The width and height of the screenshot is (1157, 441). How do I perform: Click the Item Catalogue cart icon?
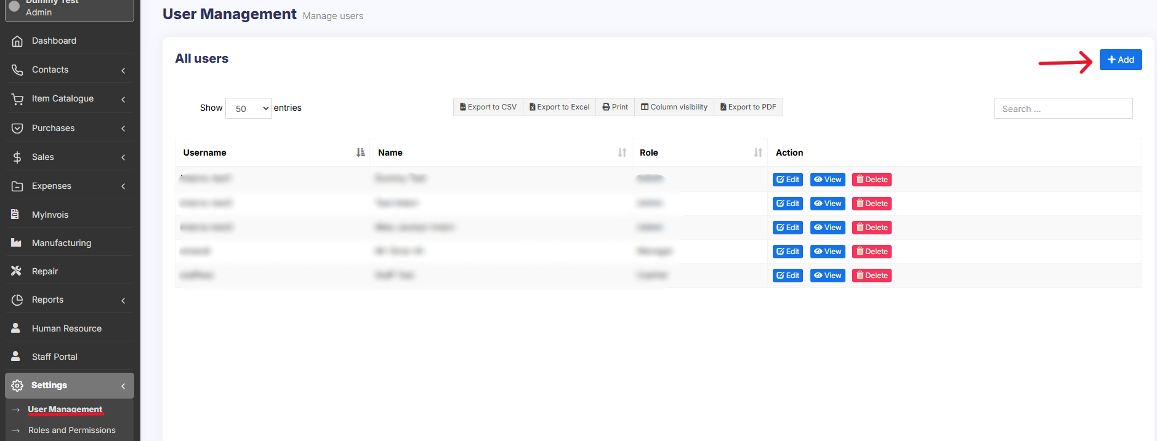[17, 99]
